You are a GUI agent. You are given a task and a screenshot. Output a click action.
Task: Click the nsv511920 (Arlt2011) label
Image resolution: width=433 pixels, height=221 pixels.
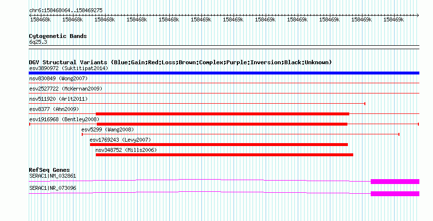tap(58, 99)
